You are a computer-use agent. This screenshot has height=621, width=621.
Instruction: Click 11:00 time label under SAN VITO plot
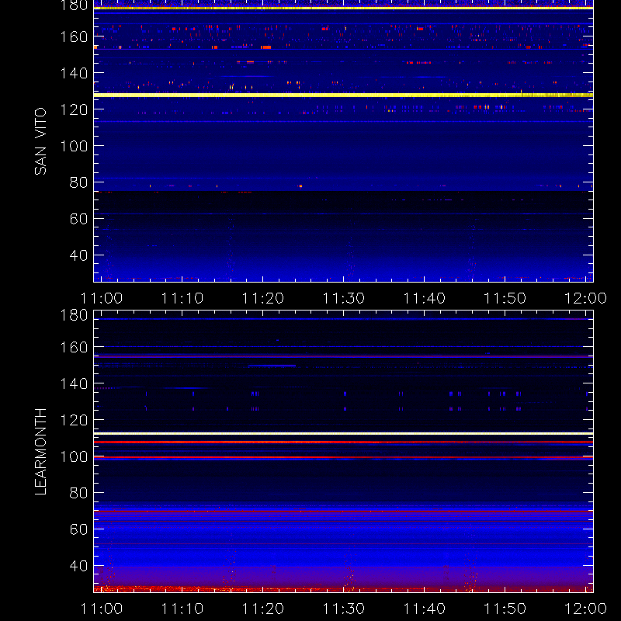(x=102, y=298)
